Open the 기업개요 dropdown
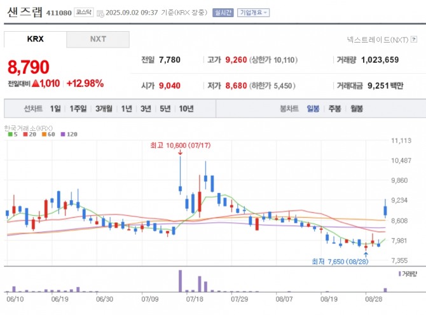426x315 pixels. [253, 13]
